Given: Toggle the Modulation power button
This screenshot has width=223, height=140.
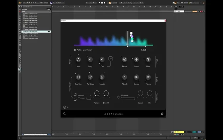Looking at the screenshot, I should click(75, 99).
